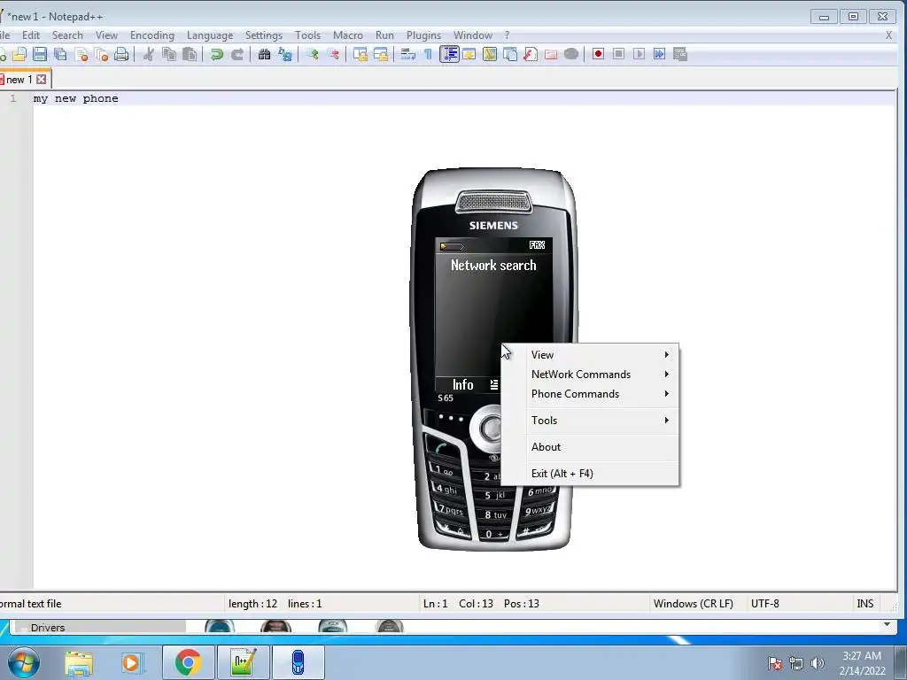Expand the View submenu in context menu
The width and height of the screenshot is (907, 680).
tap(590, 354)
